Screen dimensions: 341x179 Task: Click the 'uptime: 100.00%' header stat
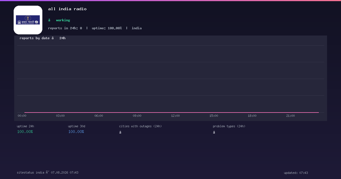[107, 28]
